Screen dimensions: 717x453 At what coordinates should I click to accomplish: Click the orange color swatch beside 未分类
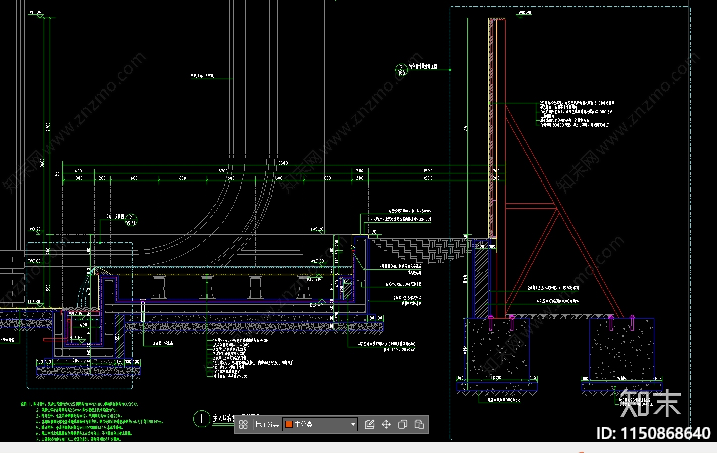(x=289, y=425)
